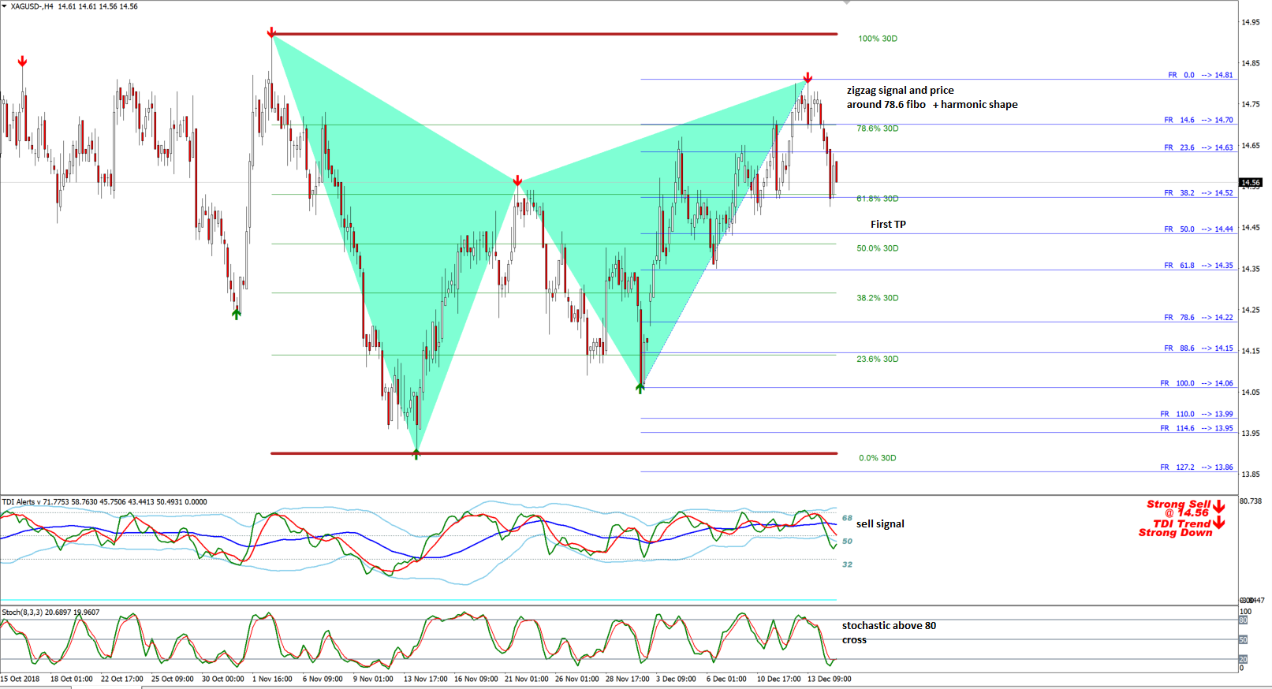Select the red arrow beside TDI Trend text
Screen dimensions: 1272x689
[x=1219, y=523]
